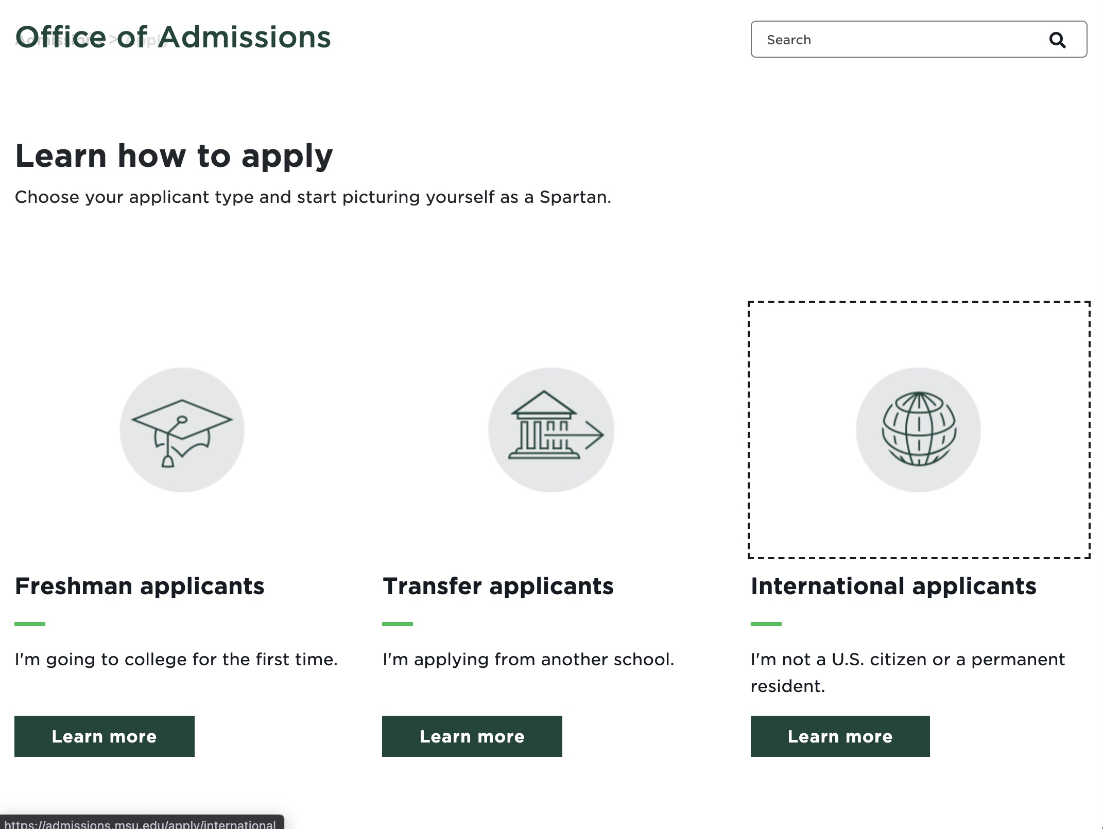Viewport: 1103px width, 829px height.
Task: Click the Learn how to apply heading
Action: point(174,156)
